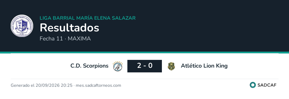The height and width of the screenshot is (99, 289).
Task: Open the 2 - 0 score box
Action: [x=144, y=66]
